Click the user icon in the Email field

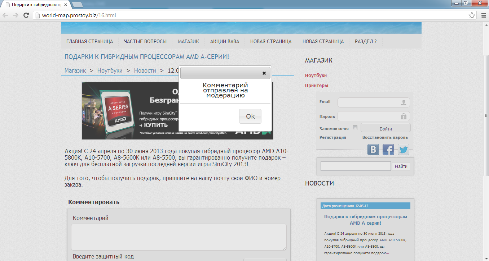(x=404, y=103)
